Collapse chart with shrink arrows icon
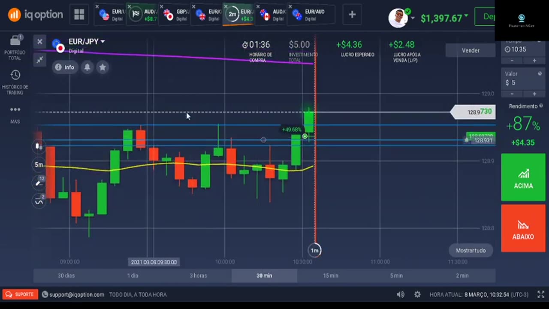The image size is (549, 309). [39, 60]
